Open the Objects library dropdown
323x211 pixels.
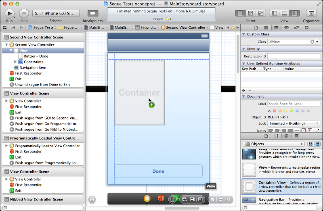point(274,144)
